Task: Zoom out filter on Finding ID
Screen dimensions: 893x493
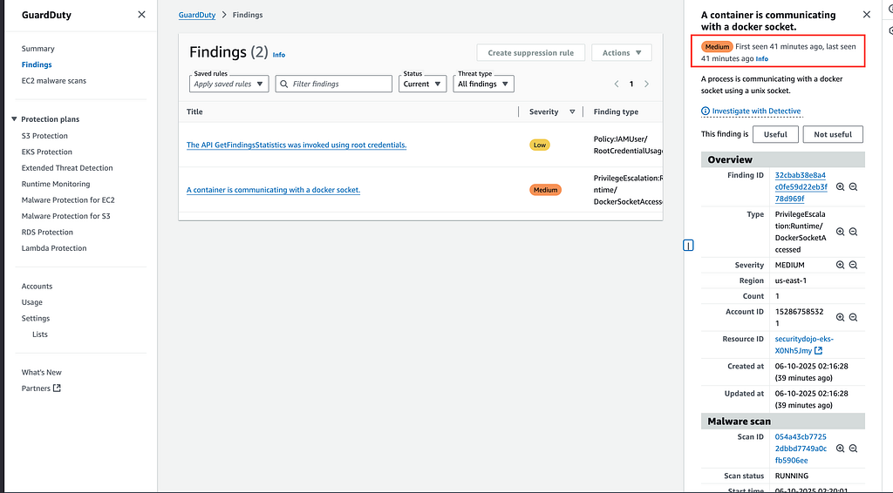Action: [x=853, y=187]
